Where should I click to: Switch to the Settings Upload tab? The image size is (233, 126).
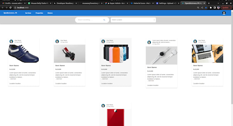(x=168, y=3)
